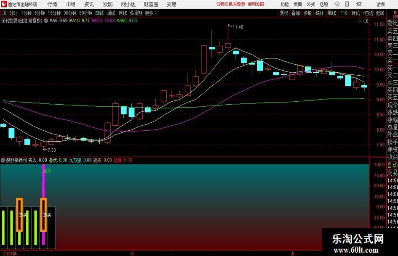Click the 画线 drawing toolbar button
Image resolution: width=398 pixels, height=256 pixels.
[x=332, y=13]
